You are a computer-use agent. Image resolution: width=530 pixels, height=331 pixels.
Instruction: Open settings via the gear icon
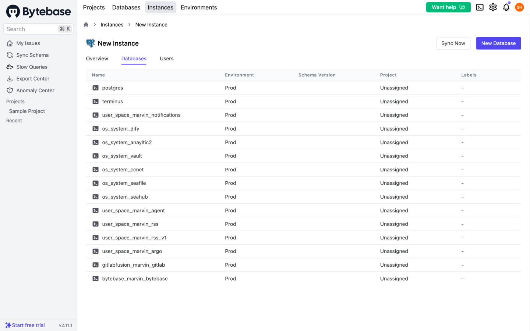(493, 7)
